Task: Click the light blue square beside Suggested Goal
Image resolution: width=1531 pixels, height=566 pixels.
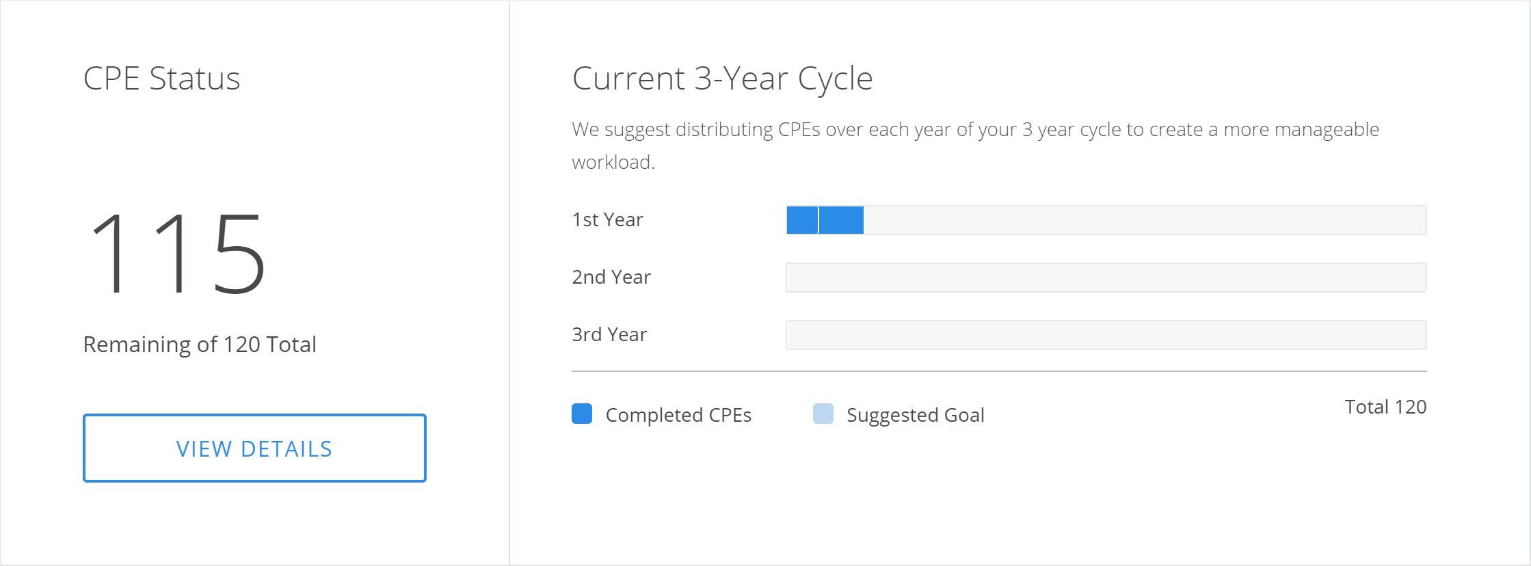Action: point(824,414)
